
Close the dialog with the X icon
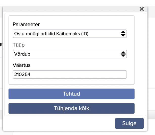tap(142, 9)
